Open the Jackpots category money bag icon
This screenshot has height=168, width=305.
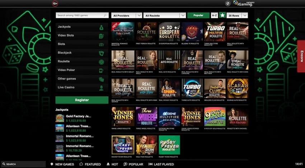(x=101, y=27)
